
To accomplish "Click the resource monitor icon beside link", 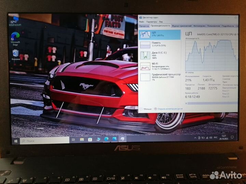I will (155, 109).
